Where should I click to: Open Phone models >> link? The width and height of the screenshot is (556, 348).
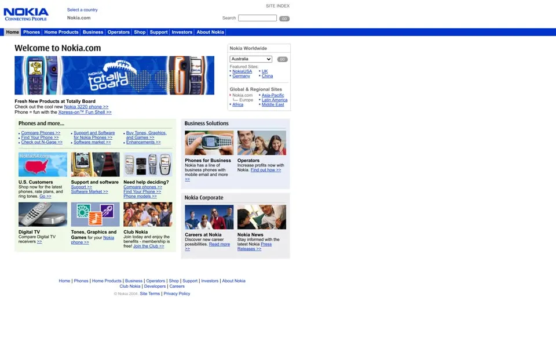click(x=140, y=196)
